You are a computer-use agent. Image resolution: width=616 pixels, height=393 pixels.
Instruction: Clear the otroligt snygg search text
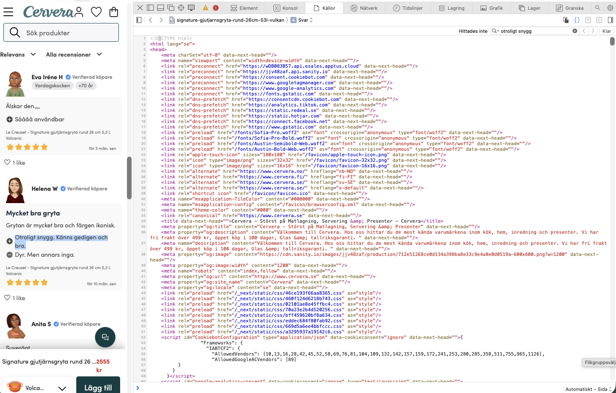tap(575, 31)
